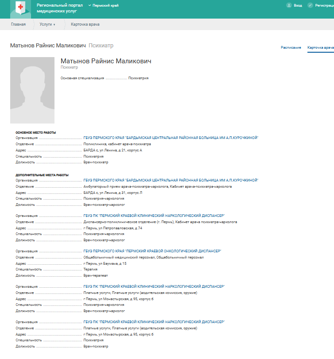Click address г Пермь, ул Петропавловская, д 74
Image resolution: width=334 pixels, height=359 pixels.
(113, 228)
